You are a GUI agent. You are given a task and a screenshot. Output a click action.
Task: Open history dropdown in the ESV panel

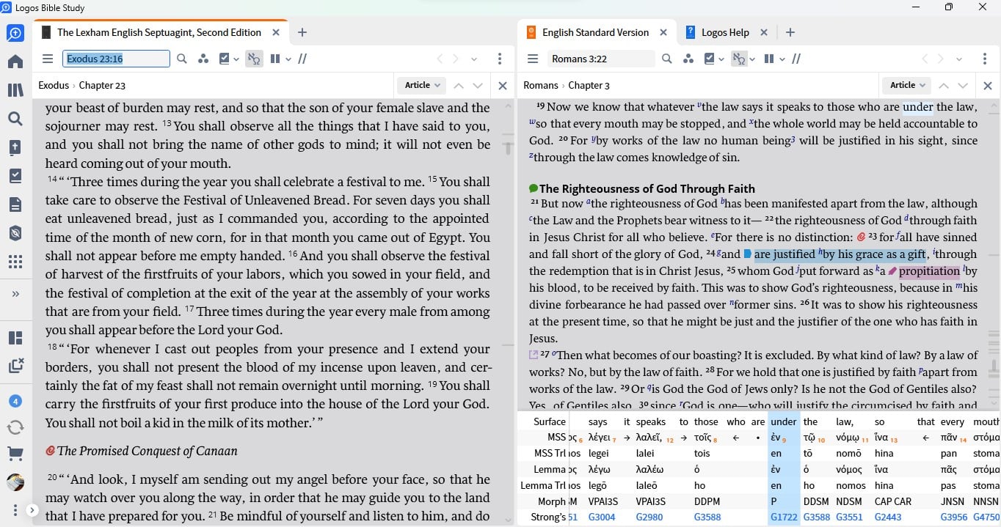point(959,59)
